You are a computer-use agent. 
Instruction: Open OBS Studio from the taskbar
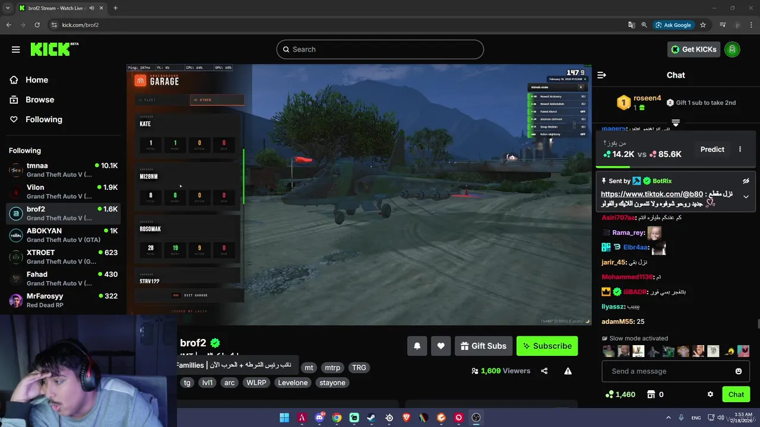click(476, 418)
